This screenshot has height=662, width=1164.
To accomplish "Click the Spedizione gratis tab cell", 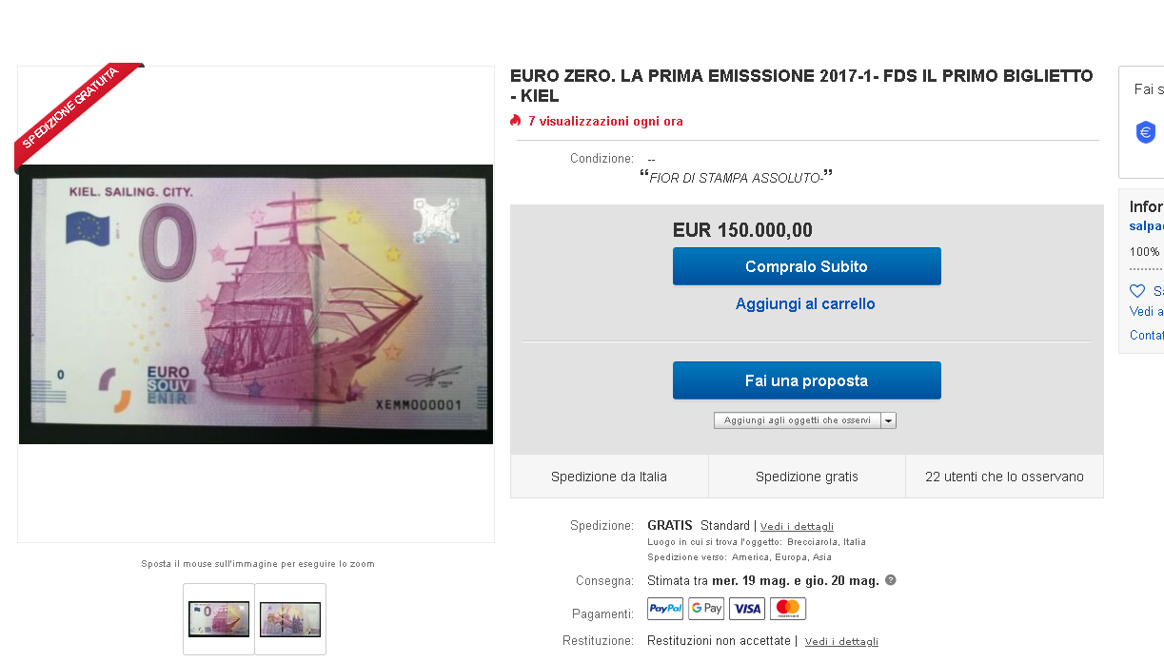I will point(807,477).
